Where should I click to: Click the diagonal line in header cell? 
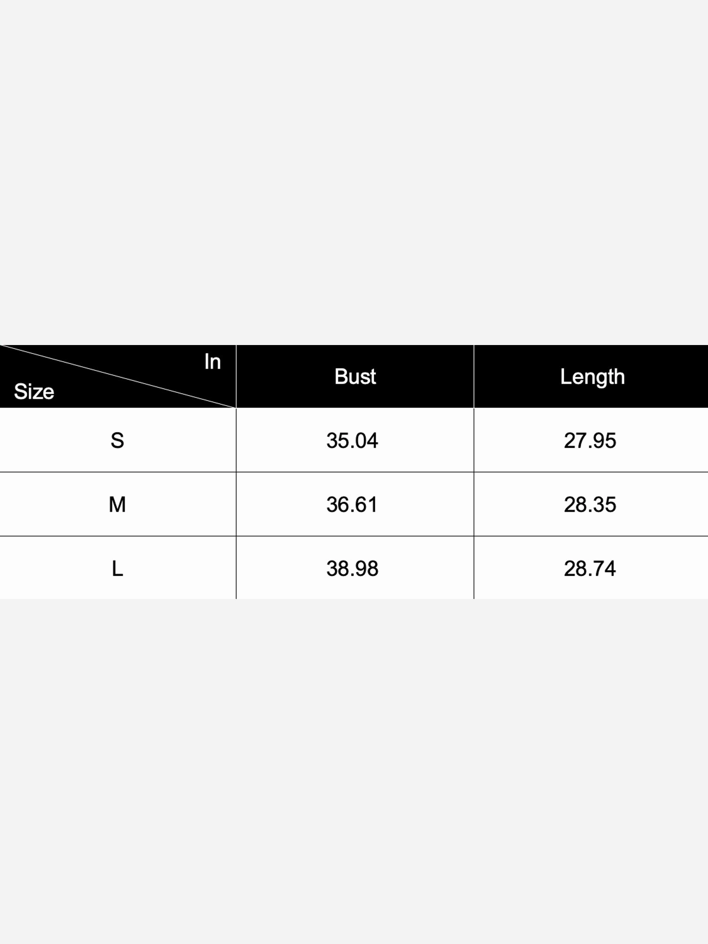pyautogui.click(x=118, y=376)
